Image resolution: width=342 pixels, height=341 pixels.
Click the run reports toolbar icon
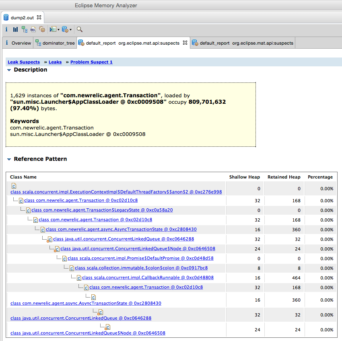pos(53,29)
